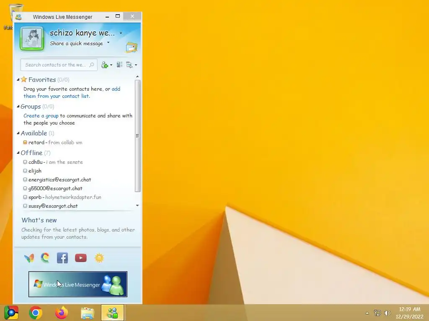Open the 'Create a group' link
The height and width of the screenshot is (321, 429).
point(41,116)
